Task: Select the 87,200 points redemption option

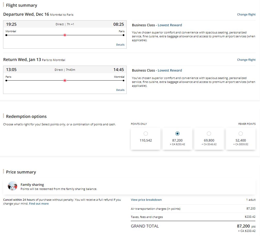Action: [177, 134]
